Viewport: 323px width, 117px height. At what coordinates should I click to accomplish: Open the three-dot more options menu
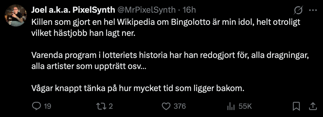pyautogui.click(x=313, y=10)
